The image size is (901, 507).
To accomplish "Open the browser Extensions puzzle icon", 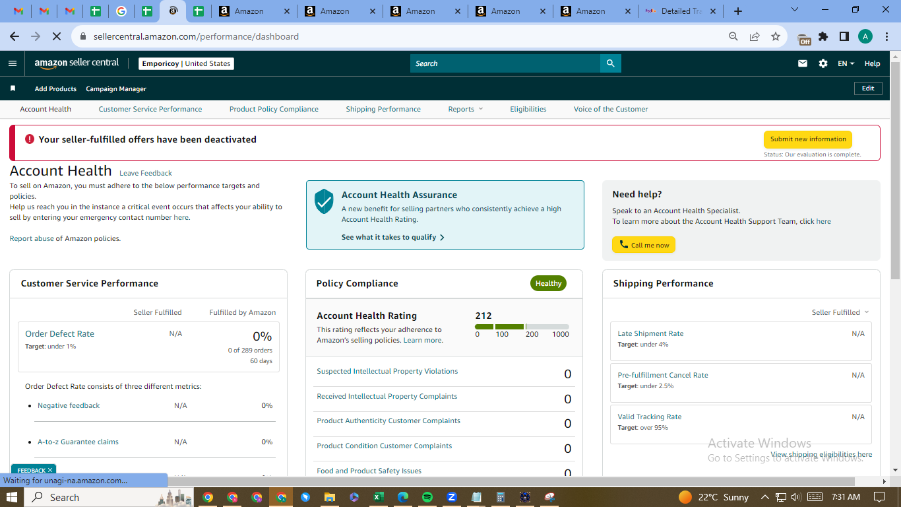I will pos(823,36).
